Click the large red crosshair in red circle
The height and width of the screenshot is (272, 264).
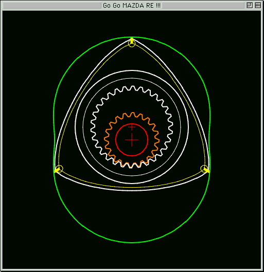pyautogui.click(x=132, y=140)
